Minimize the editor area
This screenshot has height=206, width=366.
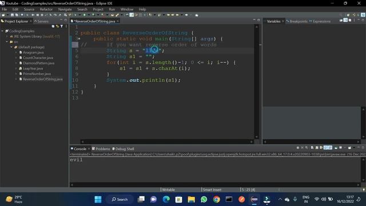(254, 20)
